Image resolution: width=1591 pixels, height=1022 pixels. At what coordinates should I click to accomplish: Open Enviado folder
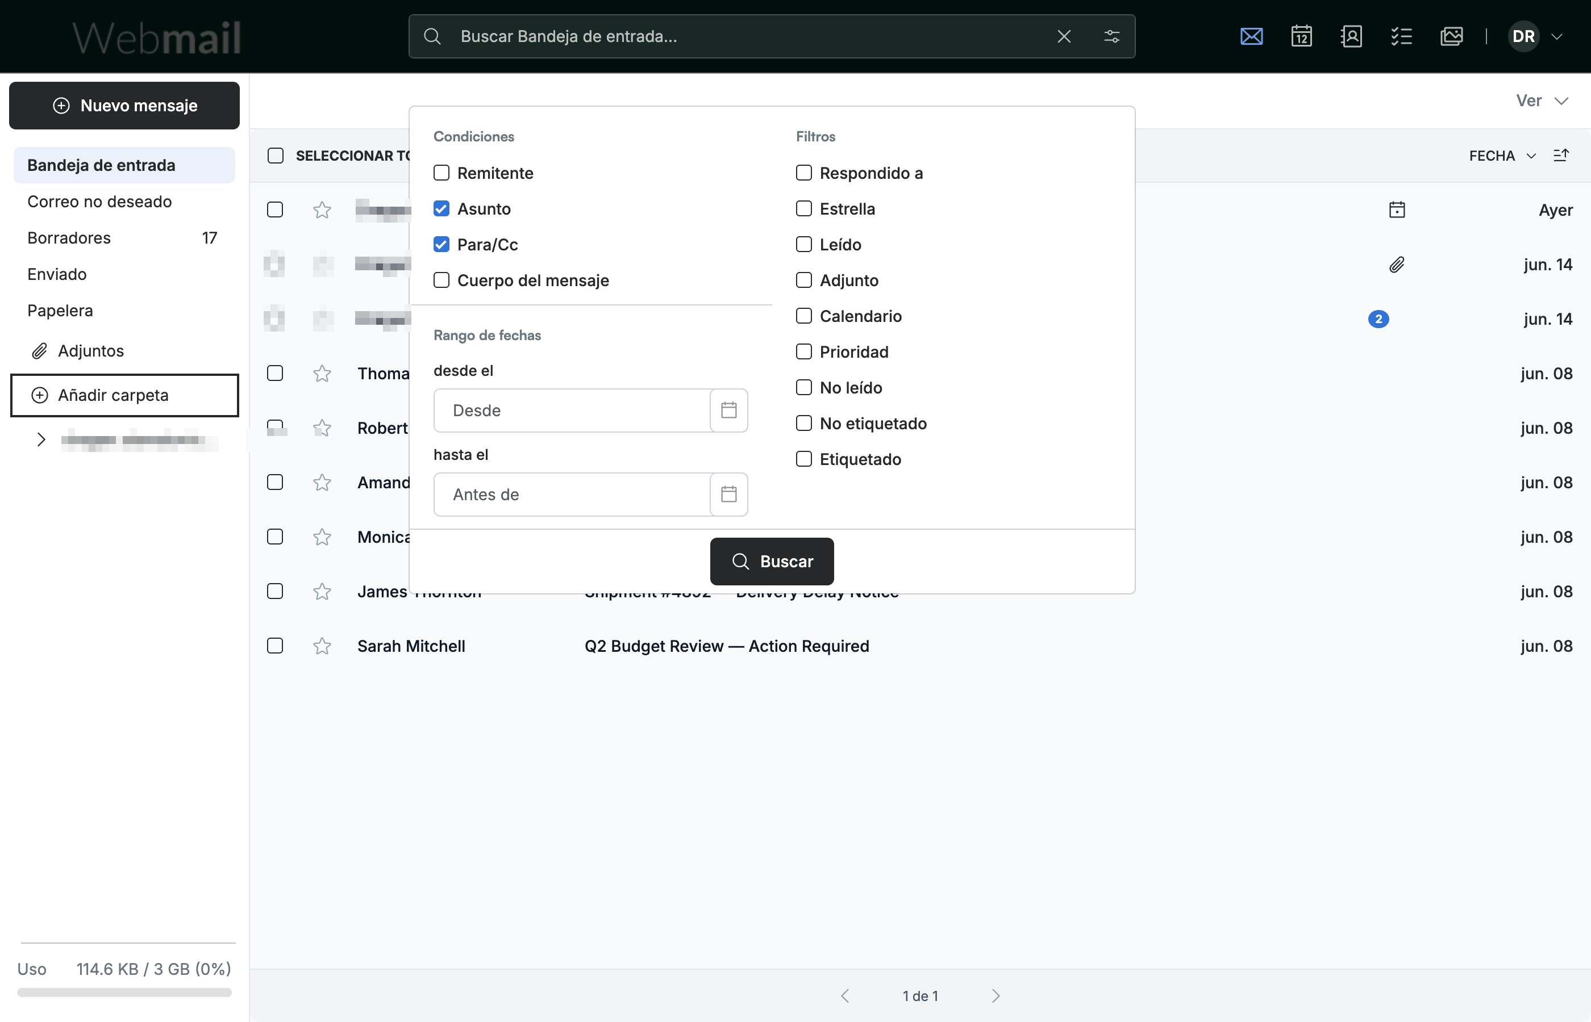(x=124, y=274)
